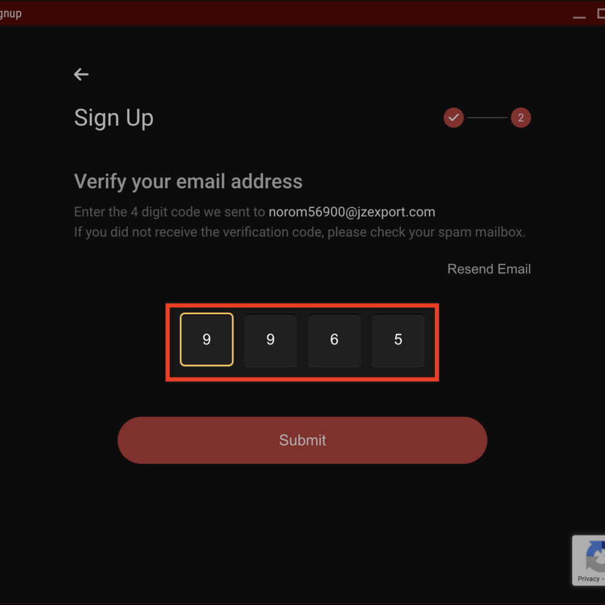Viewport: 605px width, 605px height.
Task: Click the Signup window title text
Action: (x=10, y=13)
